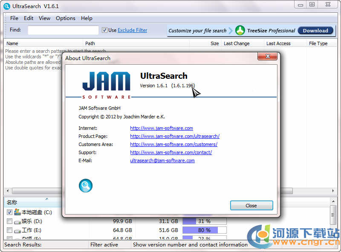Open the ultrasearch product page link

175,136
